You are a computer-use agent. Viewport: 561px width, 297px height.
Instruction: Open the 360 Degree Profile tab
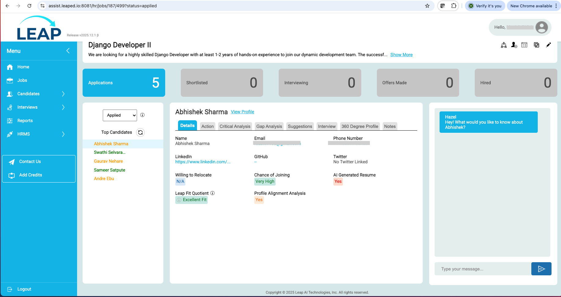coord(360,126)
